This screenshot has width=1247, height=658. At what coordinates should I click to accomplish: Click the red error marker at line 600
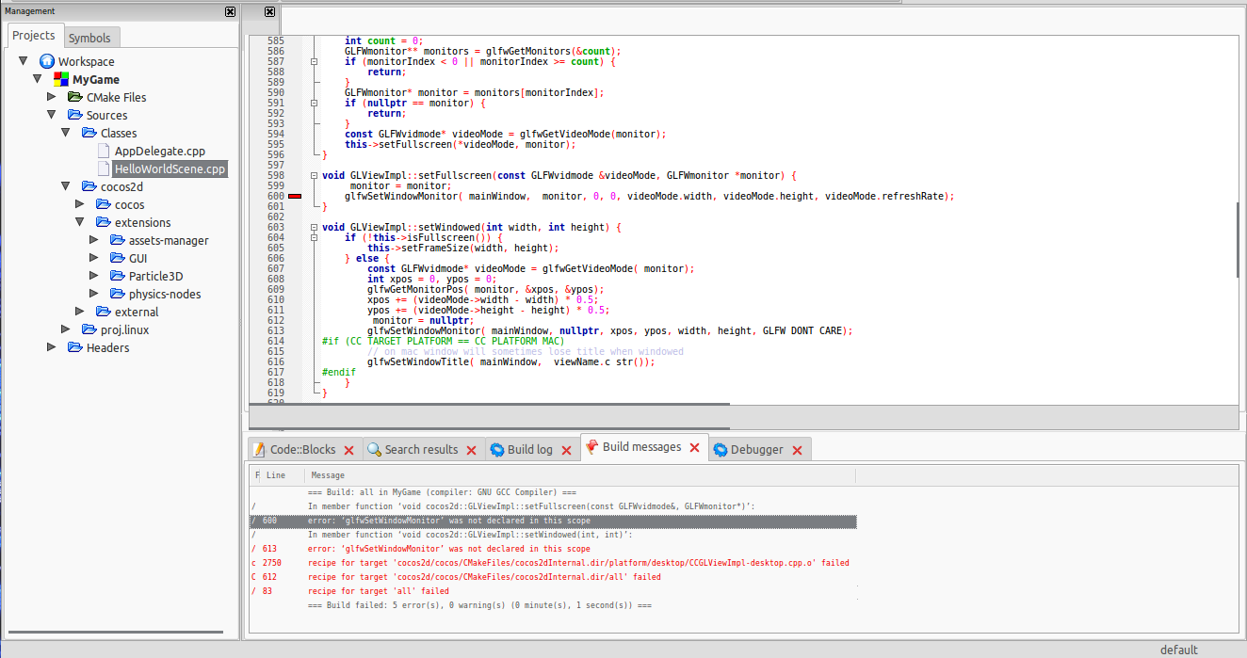[295, 196]
